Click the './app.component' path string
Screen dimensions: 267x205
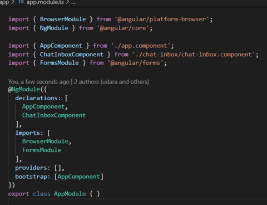click(141, 46)
